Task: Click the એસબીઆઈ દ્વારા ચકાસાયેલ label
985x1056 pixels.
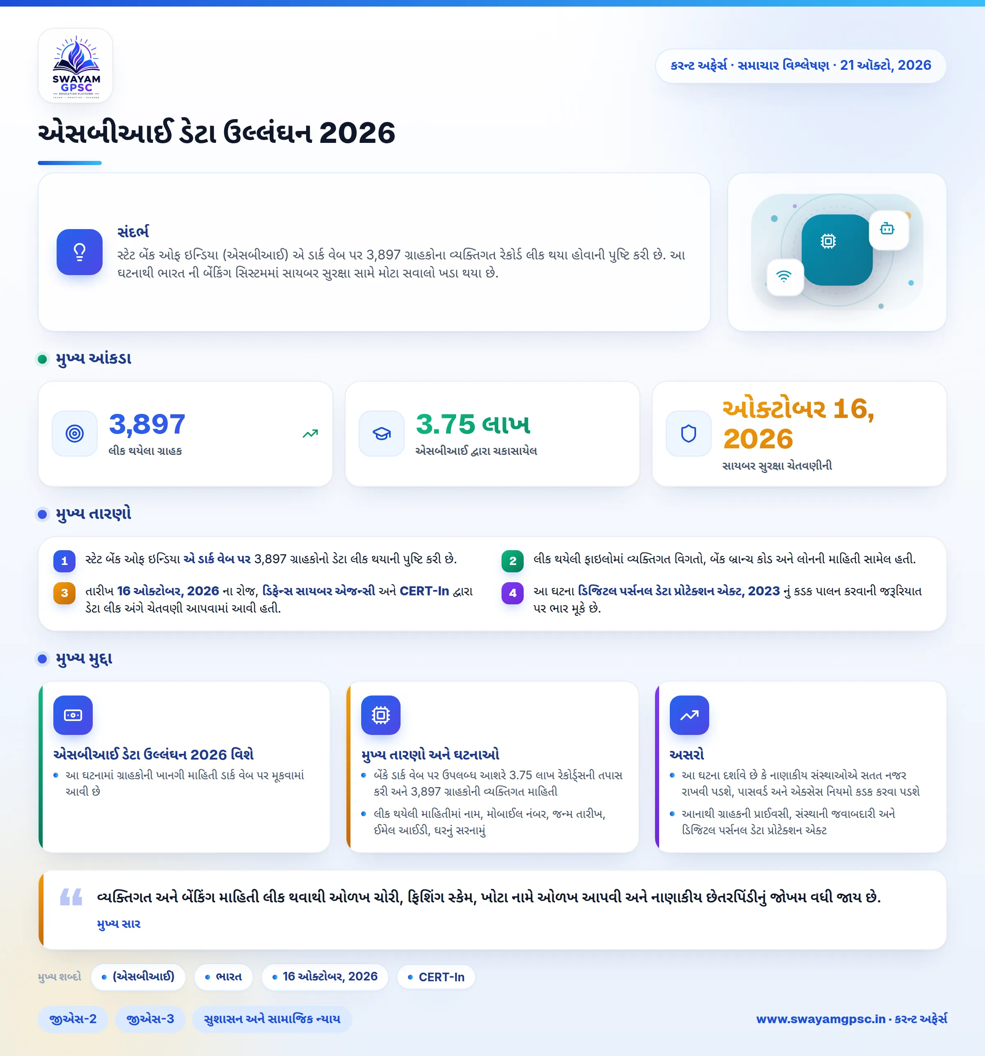Action: [476, 451]
